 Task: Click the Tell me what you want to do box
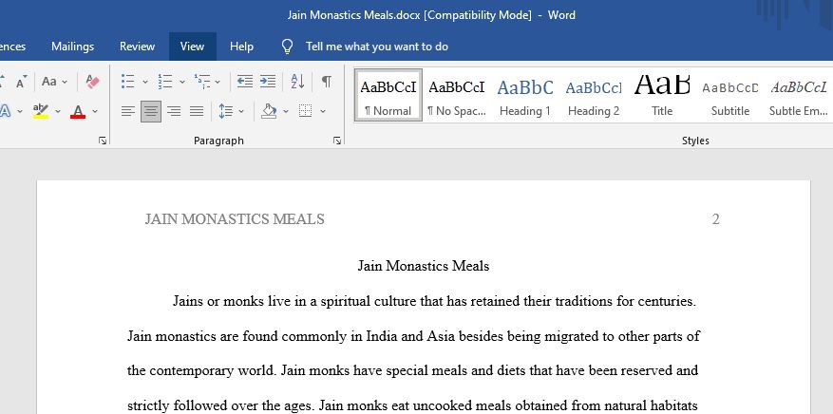tap(377, 47)
